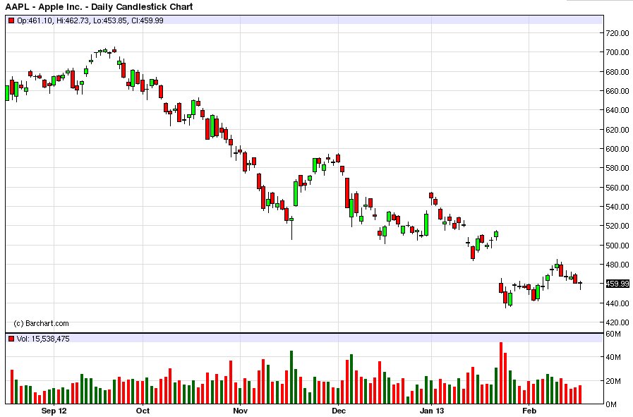Click the 480.00 price axis label
This screenshot has width=633, height=417.
click(x=617, y=265)
